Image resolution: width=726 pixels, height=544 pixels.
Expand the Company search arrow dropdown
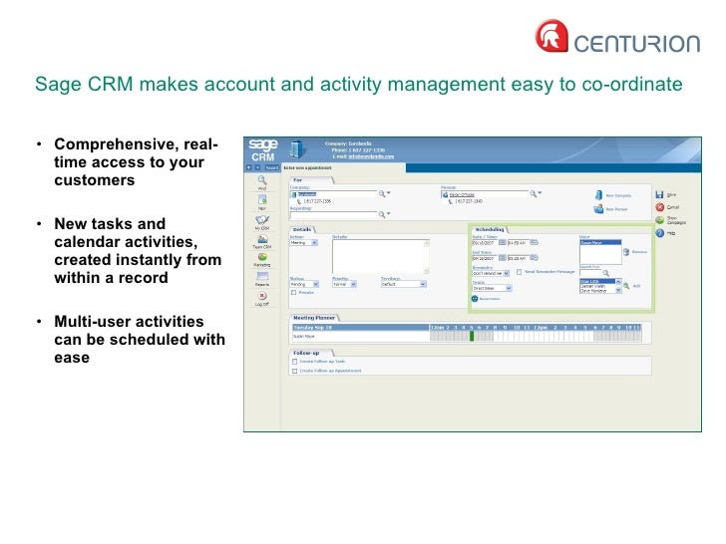389,193
